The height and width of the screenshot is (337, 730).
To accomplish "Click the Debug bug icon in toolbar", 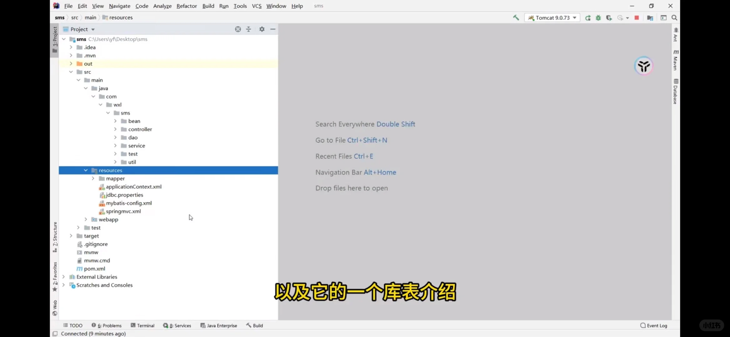I will pyautogui.click(x=598, y=18).
